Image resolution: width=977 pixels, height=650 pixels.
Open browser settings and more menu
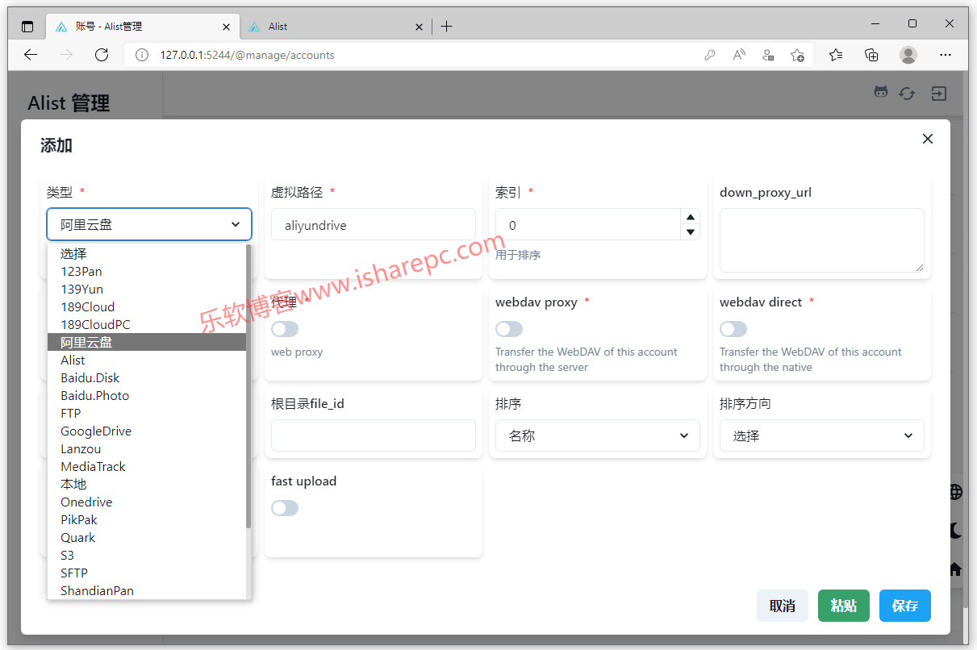tap(946, 55)
